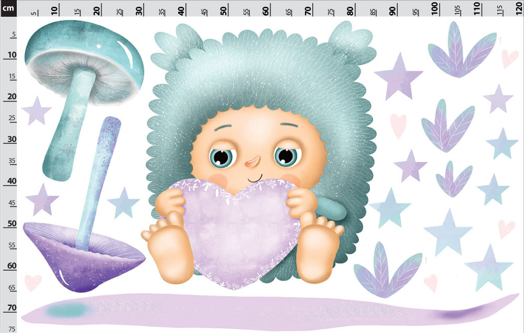Click the 30 mark on vertical ruler

pos(12,139)
